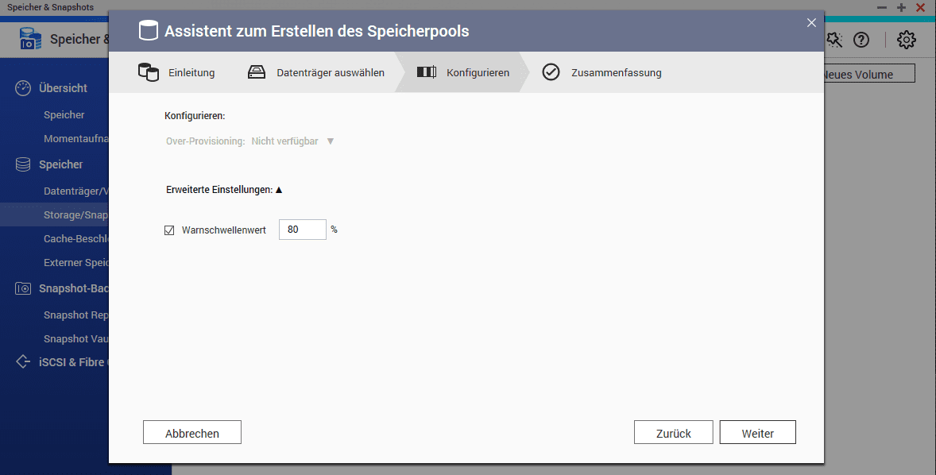This screenshot has width=936, height=475.
Task: Click the iSCSI & Fibre icon
Action: 23,361
